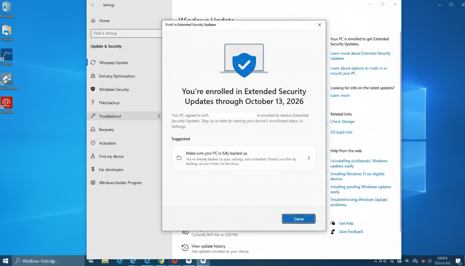This screenshot has width=465, height=266.
Task: Open the OS build info link
Action: click(341, 132)
